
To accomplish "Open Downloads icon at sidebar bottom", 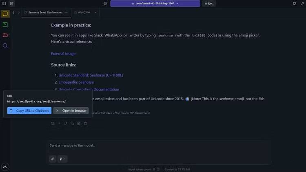I will 5,167.
